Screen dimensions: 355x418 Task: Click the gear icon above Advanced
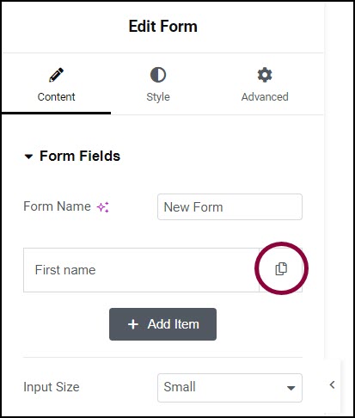tap(265, 75)
